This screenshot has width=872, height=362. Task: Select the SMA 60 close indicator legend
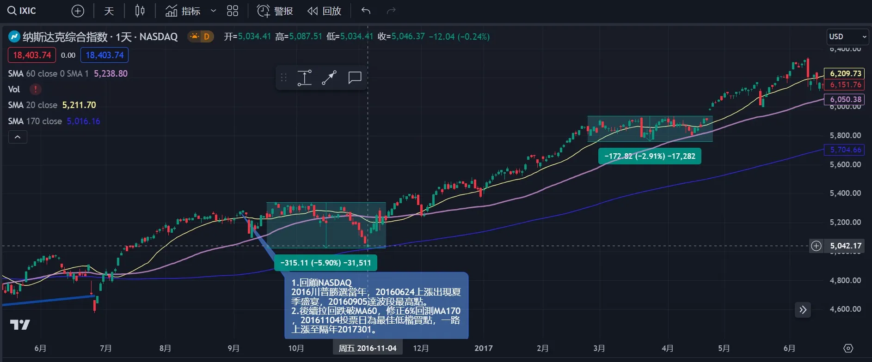(48, 73)
